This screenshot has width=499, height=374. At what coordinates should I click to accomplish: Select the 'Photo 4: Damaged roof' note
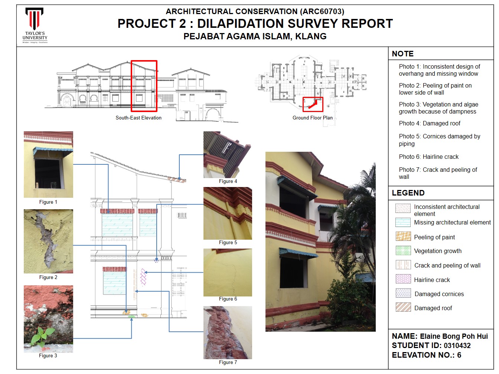pyautogui.click(x=430, y=124)
